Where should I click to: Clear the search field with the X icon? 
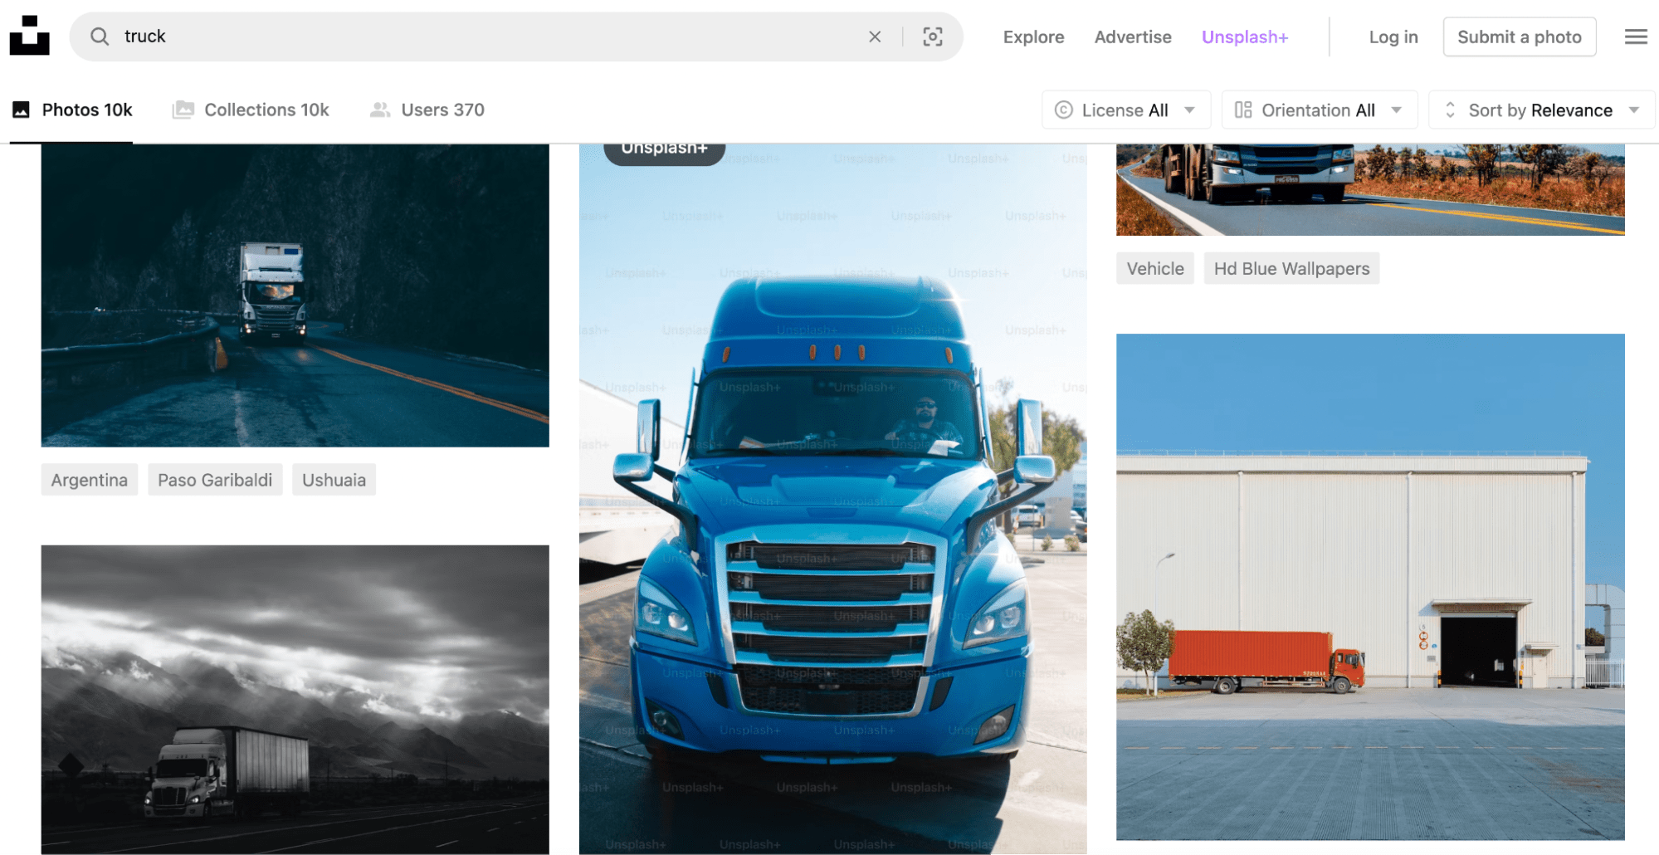(875, 37)
